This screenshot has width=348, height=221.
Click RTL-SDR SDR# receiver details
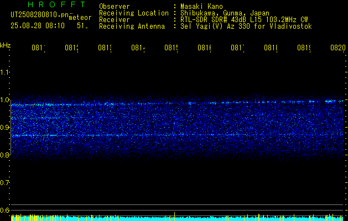point(244,20)
